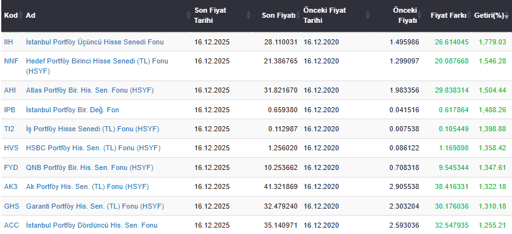Viewport: 512px width, 234px height.
Task: Open İstanbul Portföy Dördüncü His. Sen. Fonu
Action: pos(92,226)
